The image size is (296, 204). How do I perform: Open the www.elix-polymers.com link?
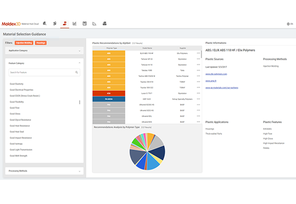click(x=216, y=74)
